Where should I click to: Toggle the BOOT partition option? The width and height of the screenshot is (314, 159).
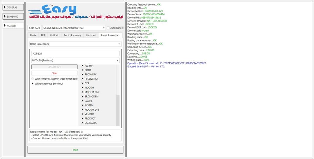(86, 70)
